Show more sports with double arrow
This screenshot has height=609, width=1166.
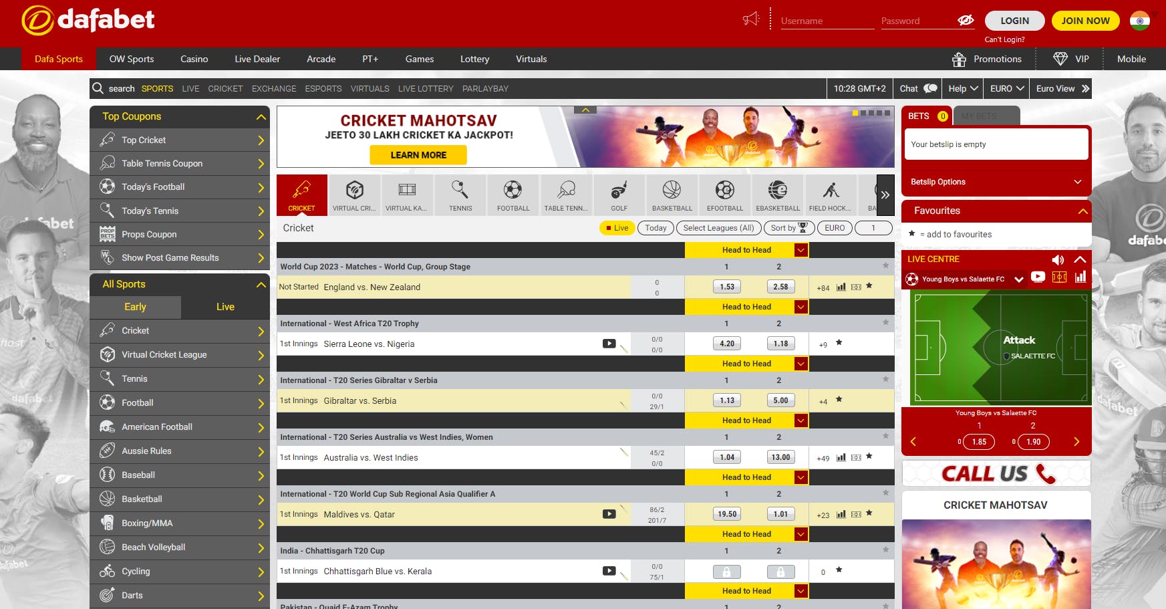click(885, 195)
